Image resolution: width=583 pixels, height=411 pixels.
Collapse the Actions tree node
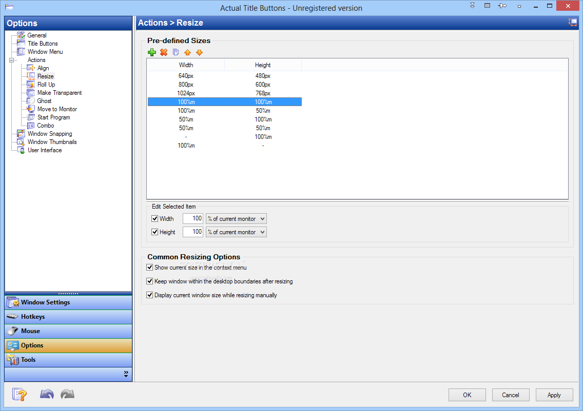pos(11,60)
